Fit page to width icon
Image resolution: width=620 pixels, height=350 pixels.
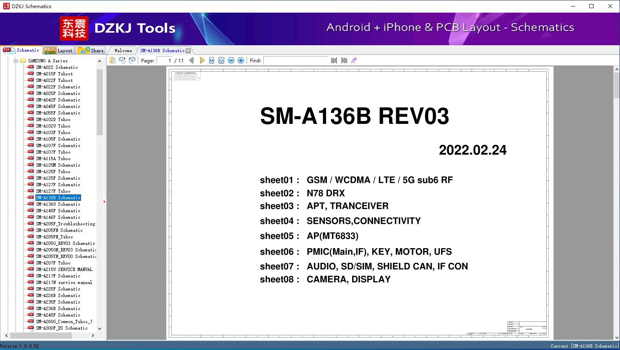(x=212, y=60)
